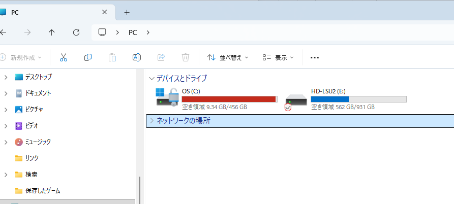This screenshot has height=204, width=454.
Task: Open the 表示 view dropdown
Action: tap(278, 57)
